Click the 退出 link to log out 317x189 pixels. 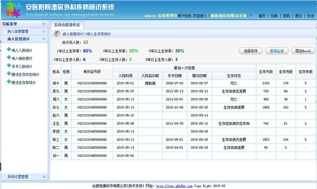point(298,16)
